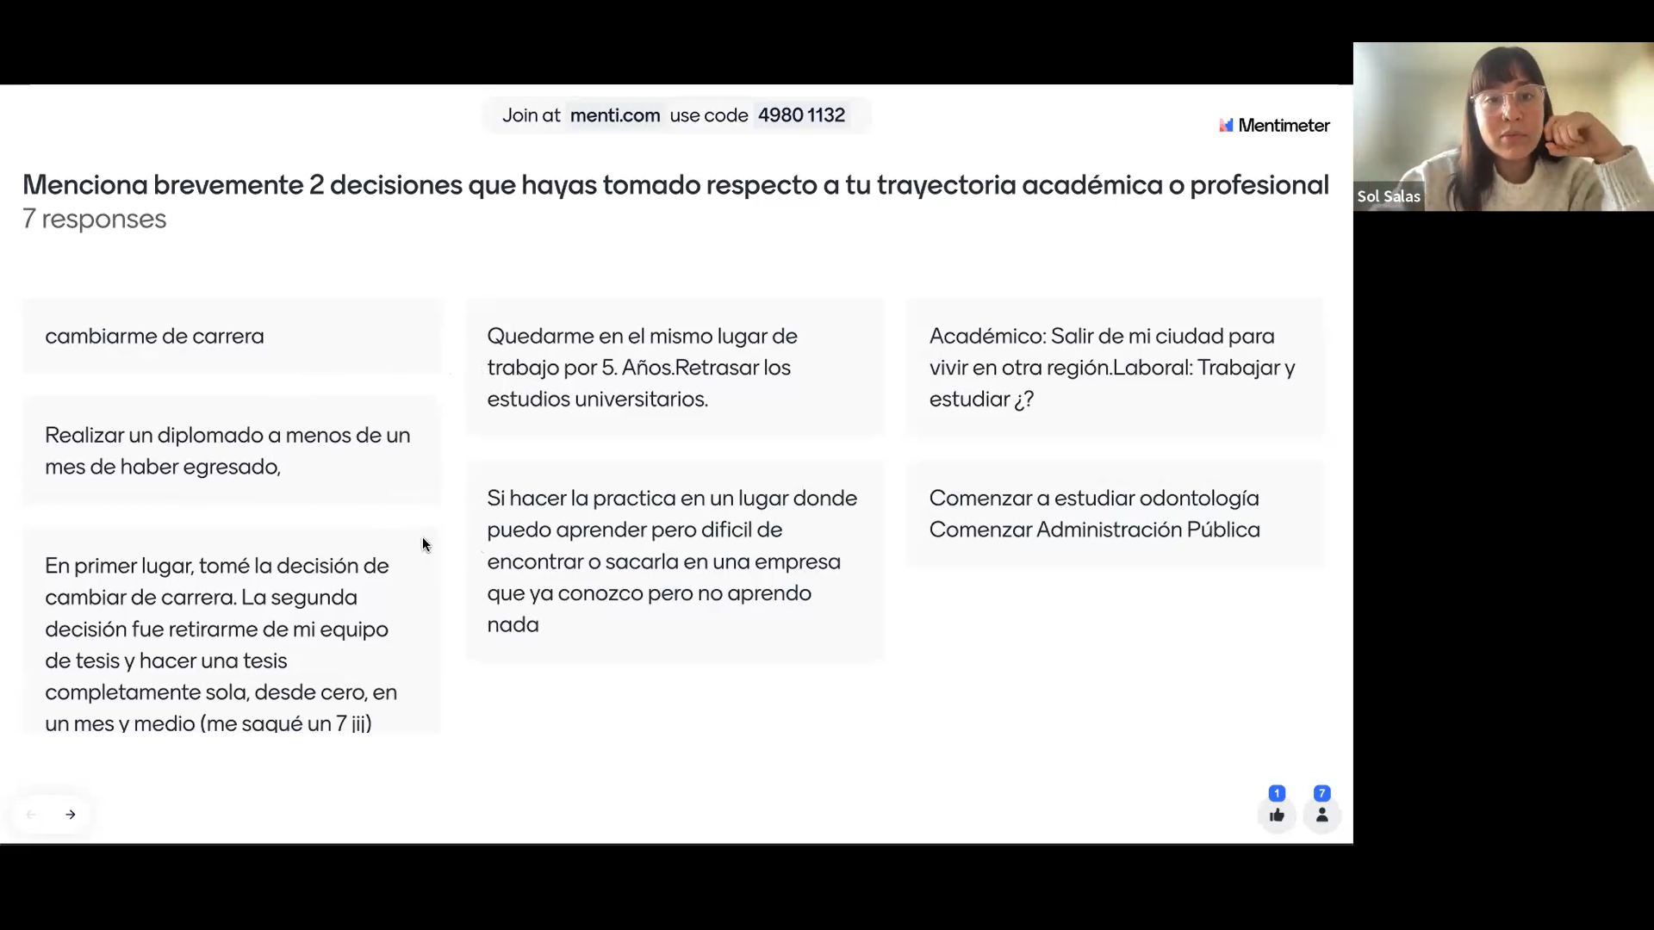
Task: Click the previous slide arrow
Action: point(32,815)
